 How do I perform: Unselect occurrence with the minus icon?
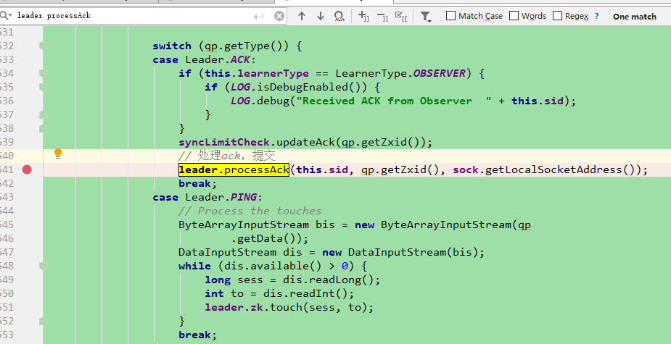click(x=382, y=16)
